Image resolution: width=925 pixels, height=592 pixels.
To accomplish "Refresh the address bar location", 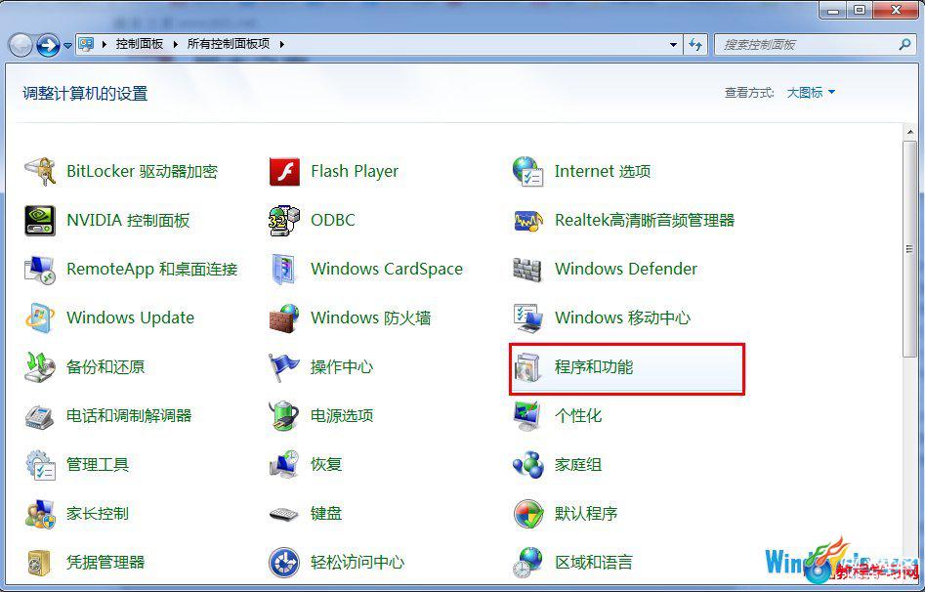I will pos(695,44).
